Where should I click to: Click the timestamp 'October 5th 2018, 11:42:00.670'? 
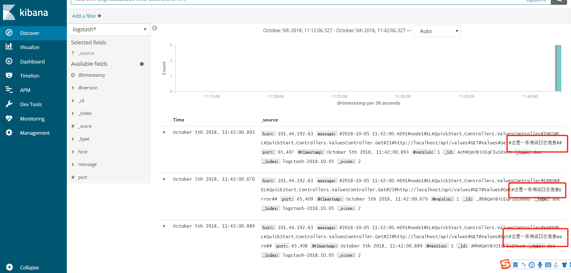[214, 179]
